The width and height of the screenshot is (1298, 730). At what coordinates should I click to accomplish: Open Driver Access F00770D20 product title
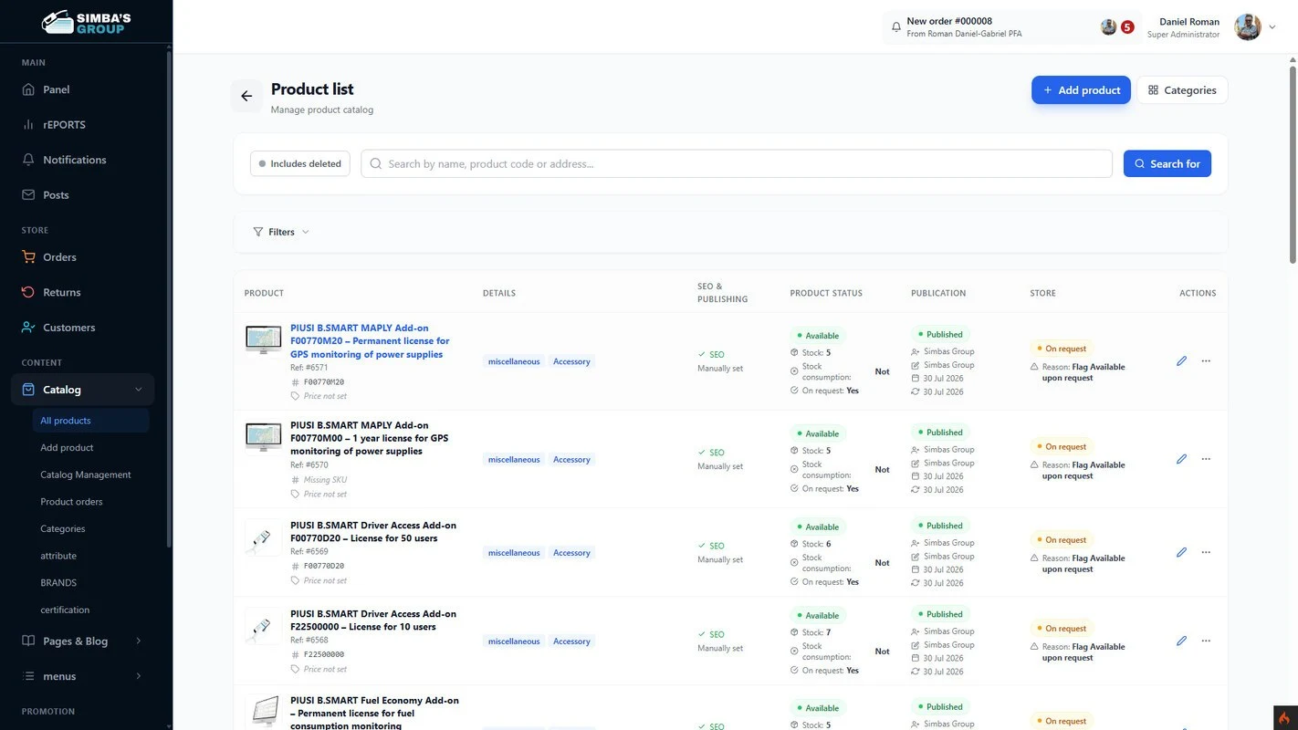pyautogui.click(x=373, y=532)
